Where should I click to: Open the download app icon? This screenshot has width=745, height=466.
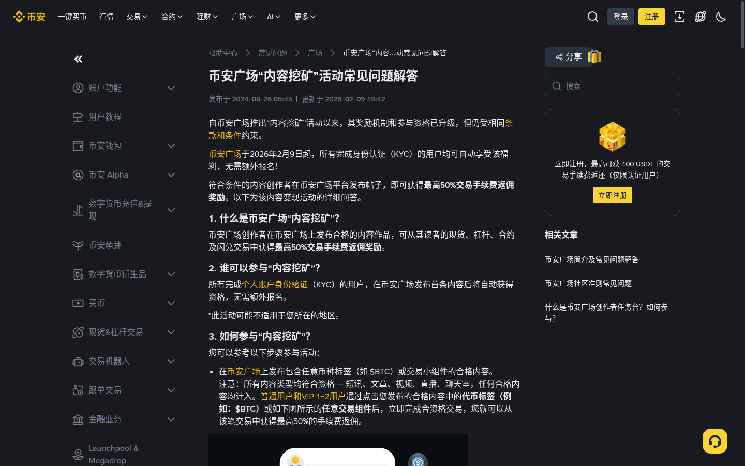tap(680, 17)
